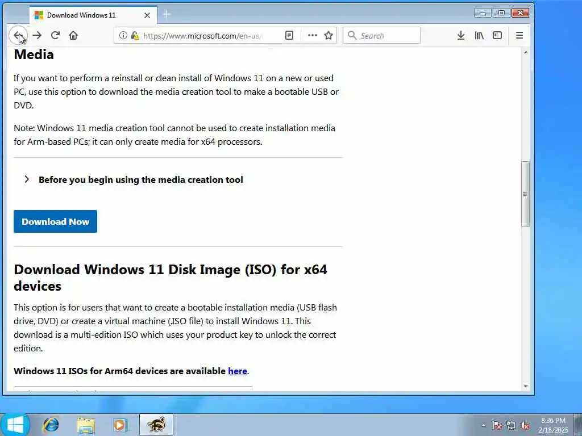Expand Before you begin using media creation tool
Image resolution: width=582 pixels, height=436 pixels.
pos(134,179)
